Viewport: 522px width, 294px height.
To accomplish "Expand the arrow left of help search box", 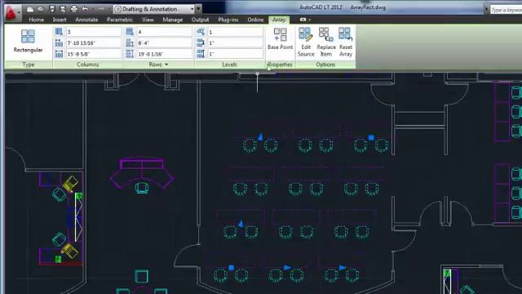I will point(486,10).
